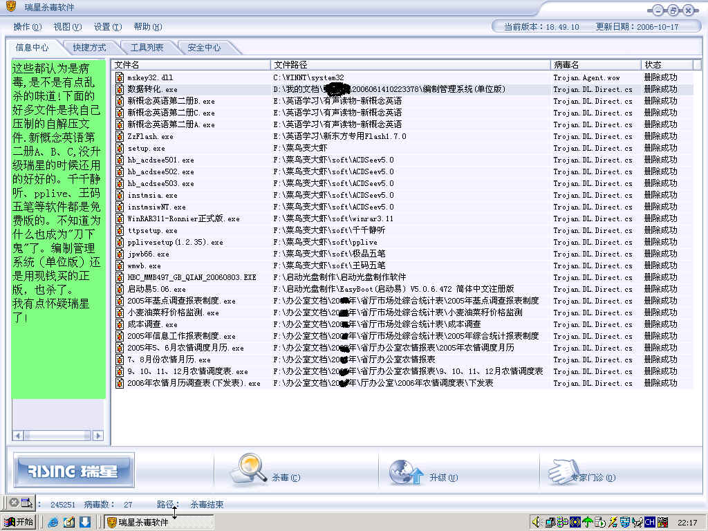This screenshot has width=708, height=531.
Task: Select the hb_acdsee502.exe file name
Action: [160, 171]
